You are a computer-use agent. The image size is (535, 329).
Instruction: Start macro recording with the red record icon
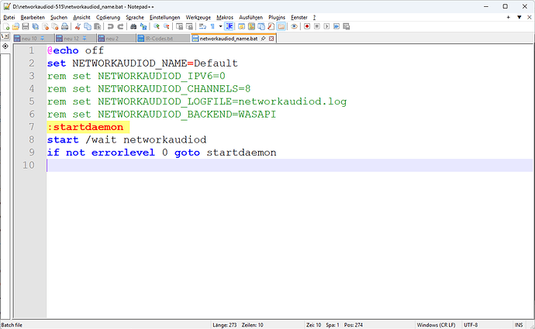pos(307,26)
